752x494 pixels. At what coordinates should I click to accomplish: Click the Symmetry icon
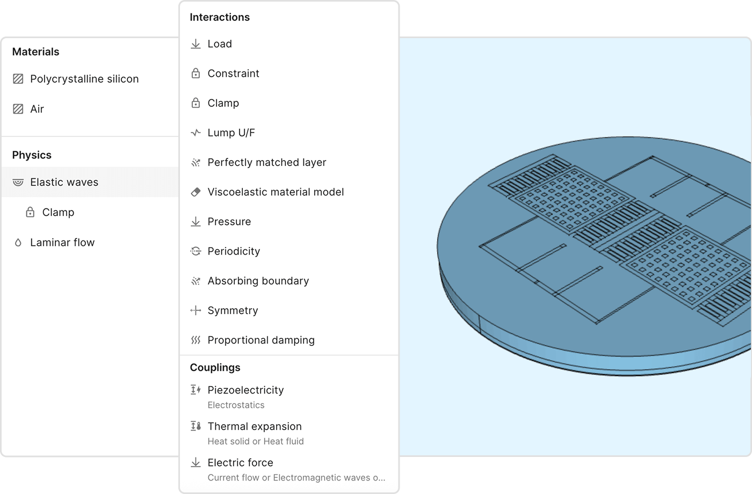(x=196, y=310)
